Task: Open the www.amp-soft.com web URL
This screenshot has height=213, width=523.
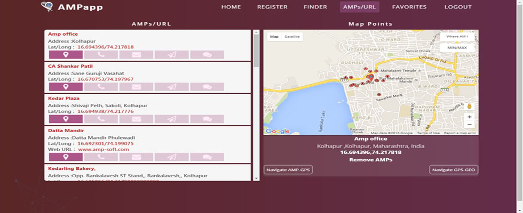Action: [104, 150]
